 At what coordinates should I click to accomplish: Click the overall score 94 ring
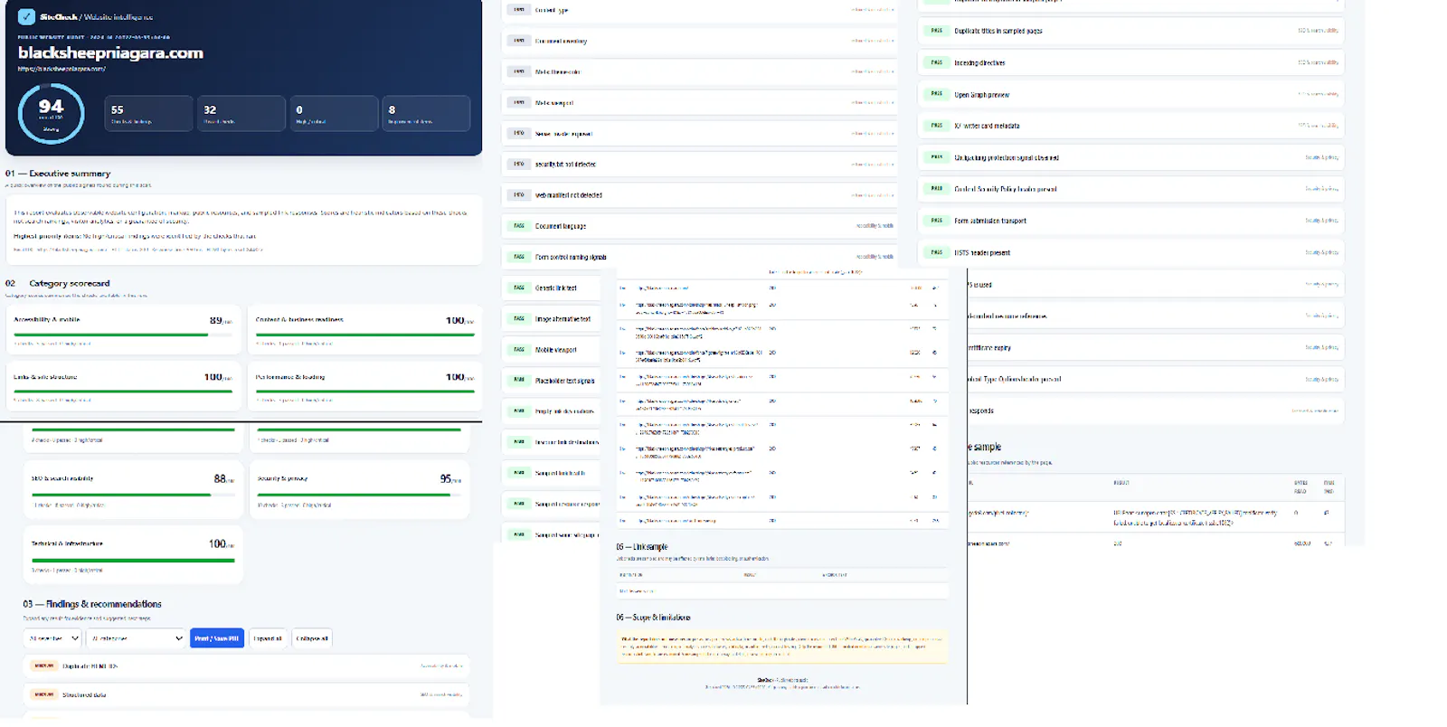(52, 114)
